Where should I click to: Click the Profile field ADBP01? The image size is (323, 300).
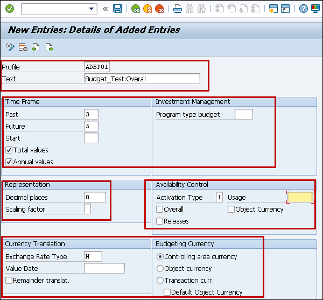tap(97, 67)
